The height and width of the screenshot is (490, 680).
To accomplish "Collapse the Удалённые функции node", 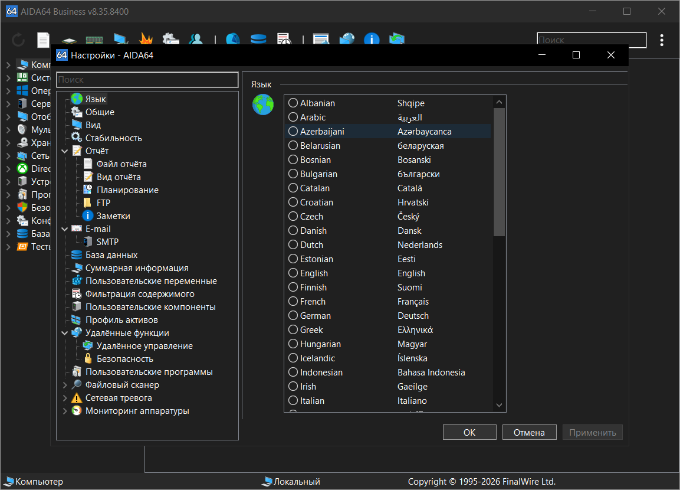I will (65, 333).
